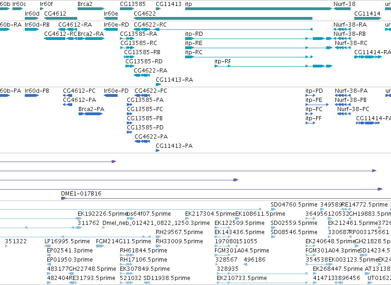Select the Ir60f gene label
391x285 pixels.
[x=46, y=4]
